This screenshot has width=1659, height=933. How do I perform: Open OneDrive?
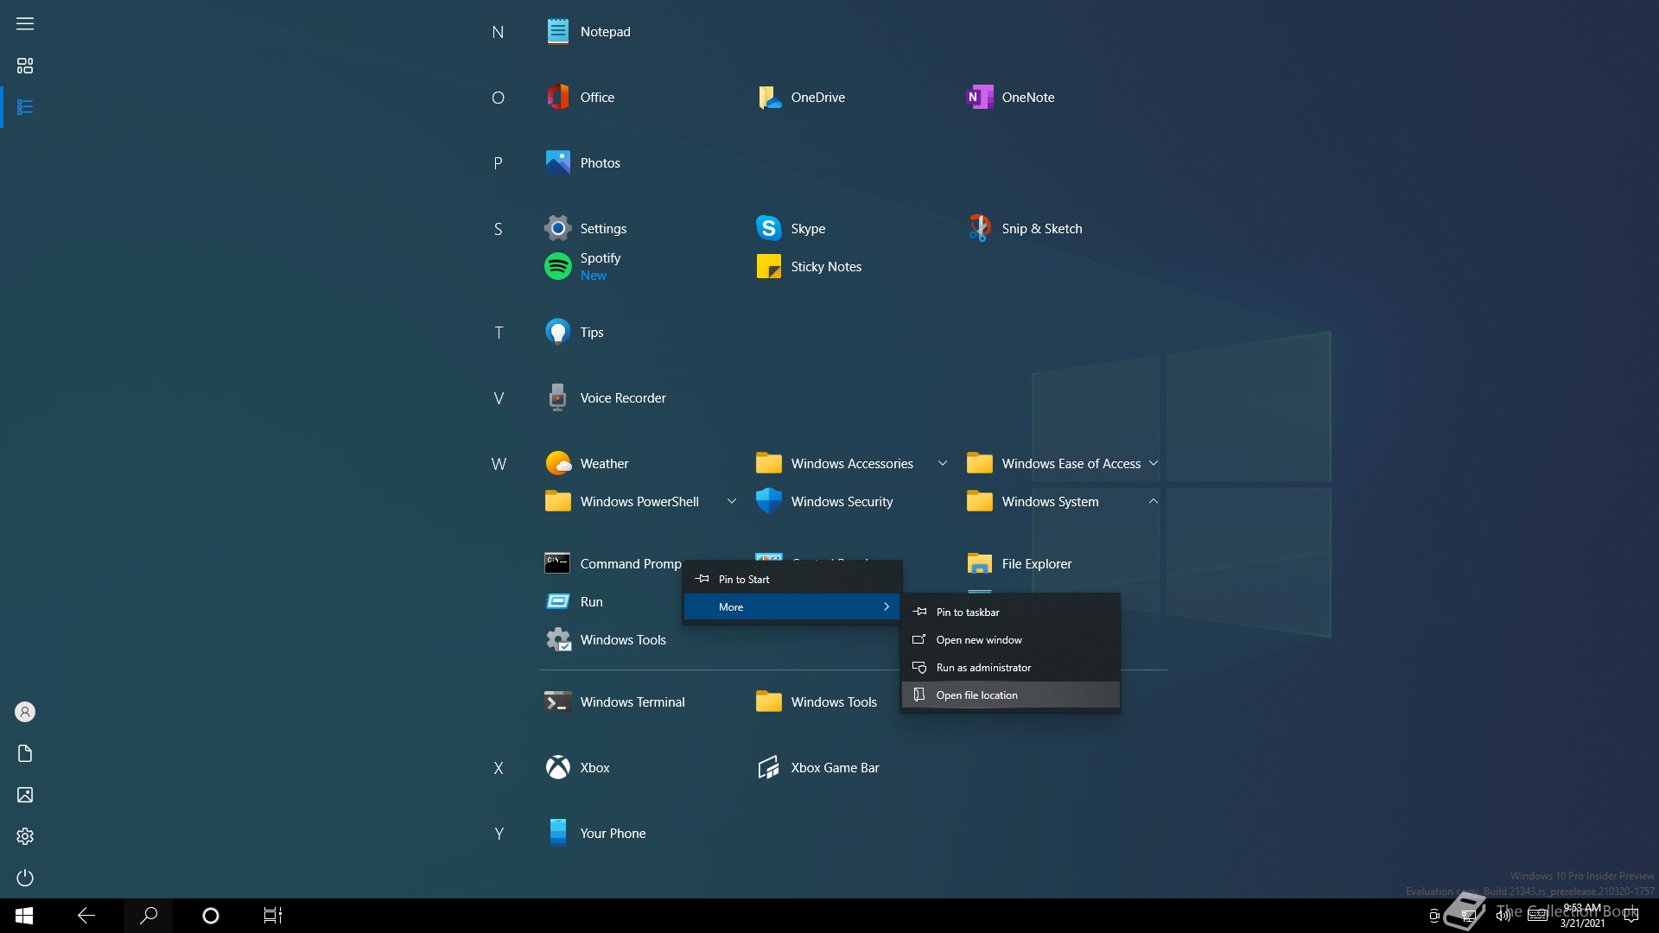point(801,98)
